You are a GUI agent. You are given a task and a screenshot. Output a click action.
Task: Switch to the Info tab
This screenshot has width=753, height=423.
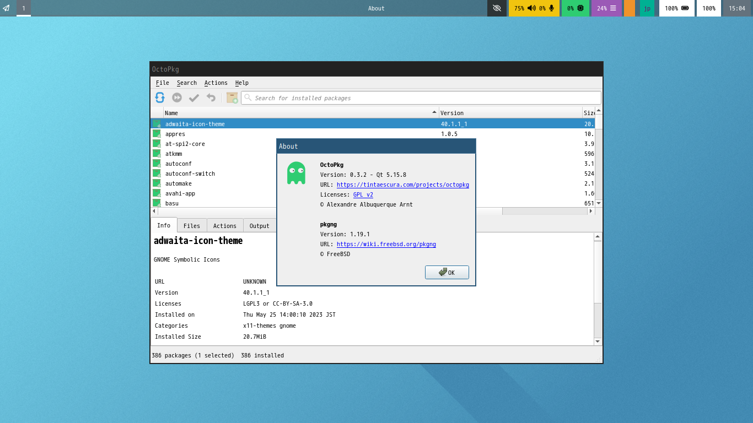[x=164, y=225]
